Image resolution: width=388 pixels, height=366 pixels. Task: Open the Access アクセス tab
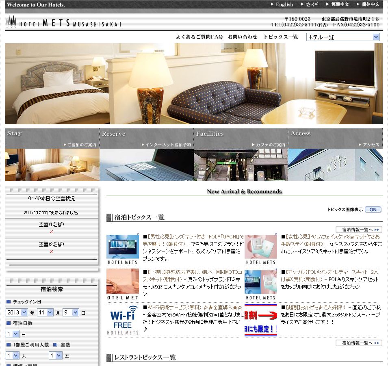(x=335, y=139)
